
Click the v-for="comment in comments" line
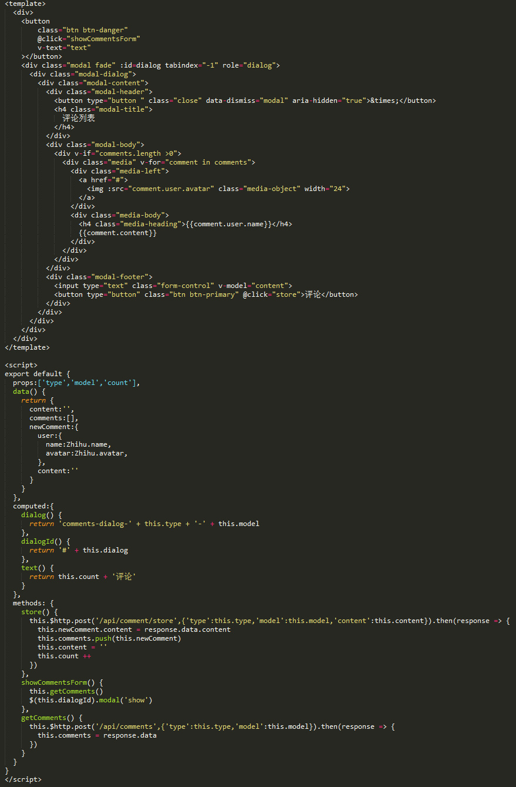coord(158,162)
